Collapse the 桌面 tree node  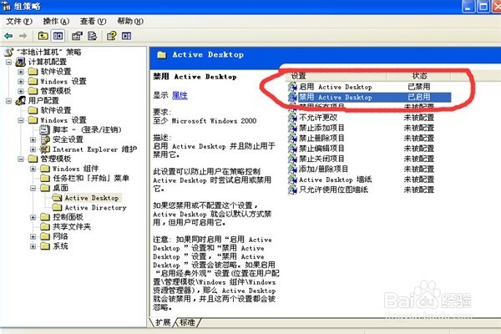coord(33,188)
